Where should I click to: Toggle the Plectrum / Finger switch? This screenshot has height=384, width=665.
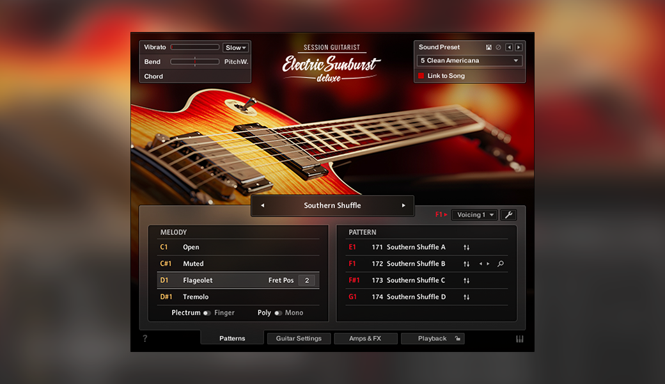coord(207,313)
